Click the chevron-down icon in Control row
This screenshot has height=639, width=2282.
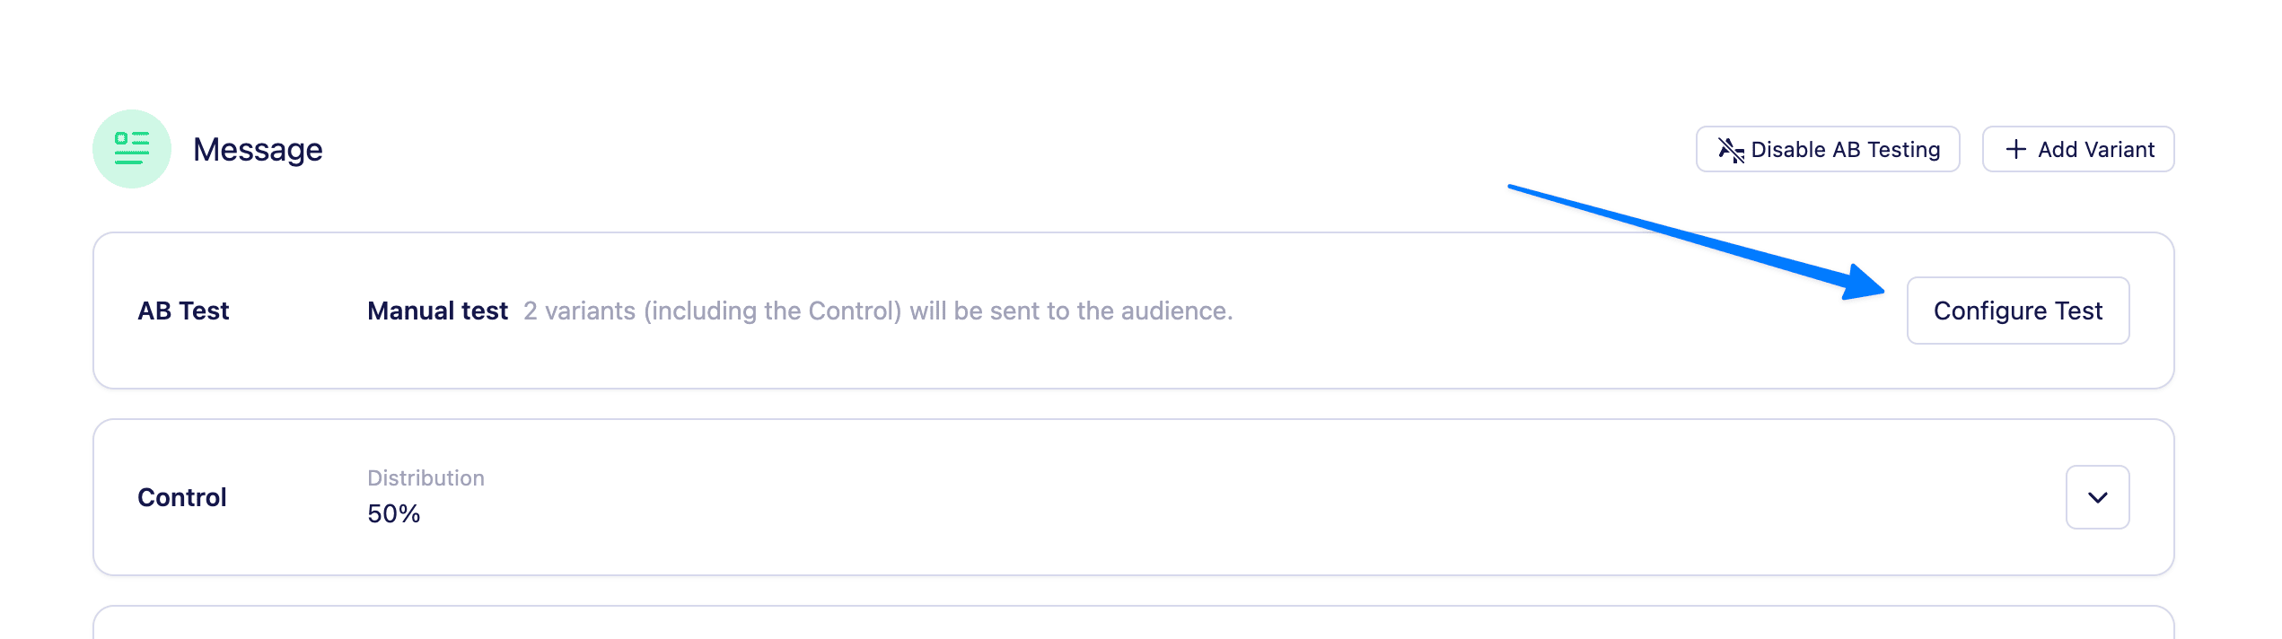(x=2097, y=497)
